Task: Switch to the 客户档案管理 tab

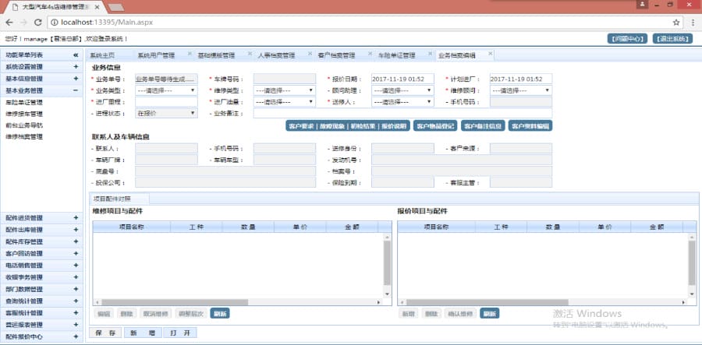Action: click(336, 55)
